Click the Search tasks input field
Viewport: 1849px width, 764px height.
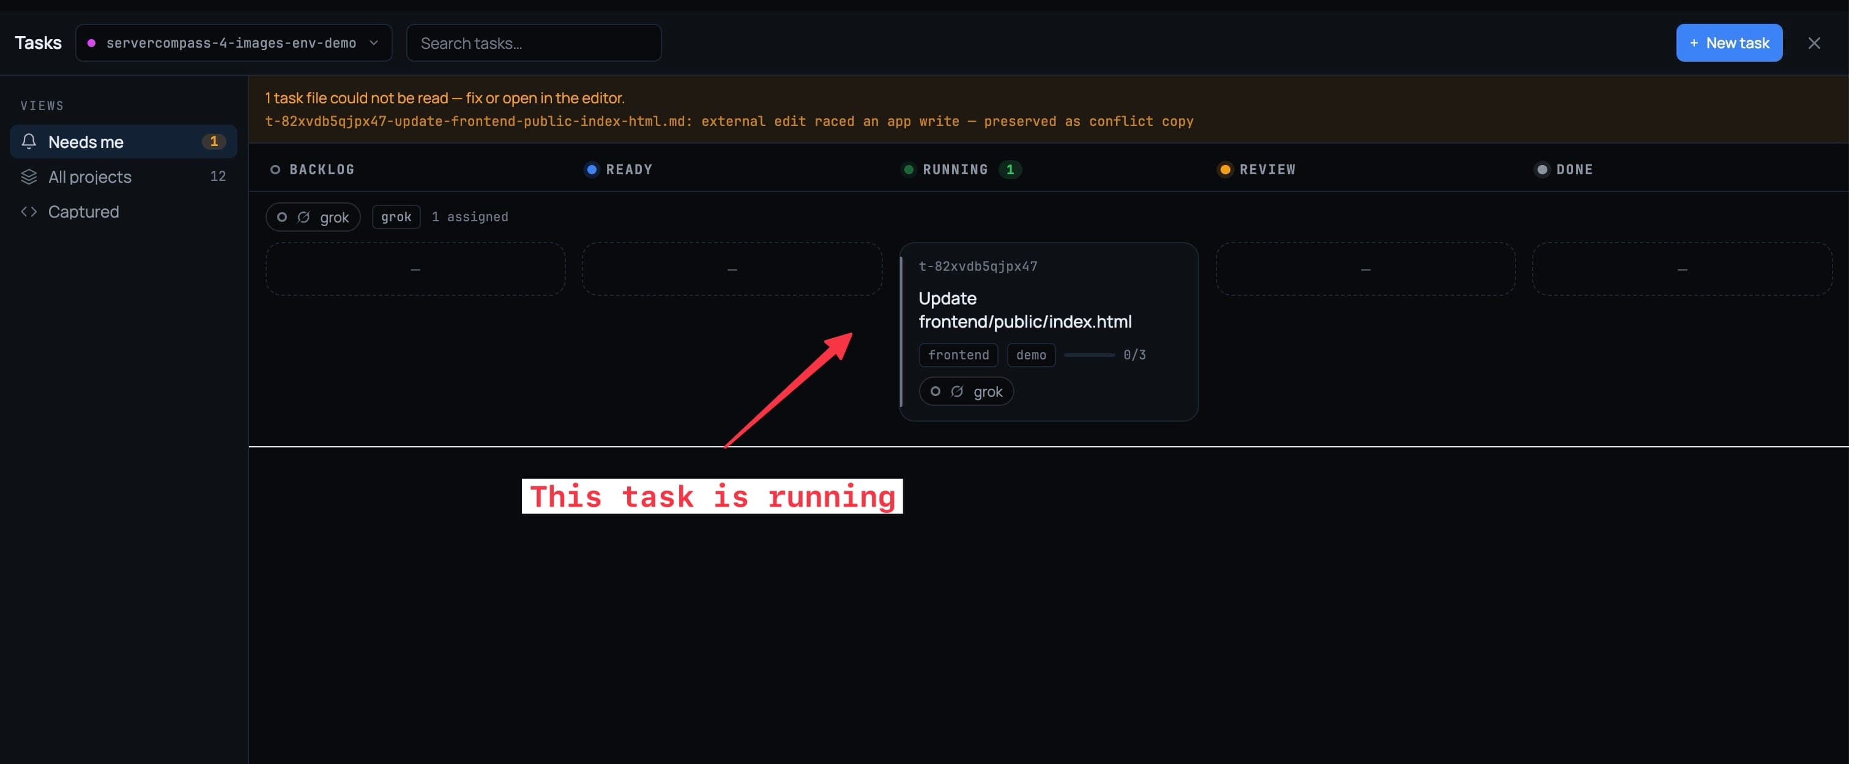click(534, 43)
